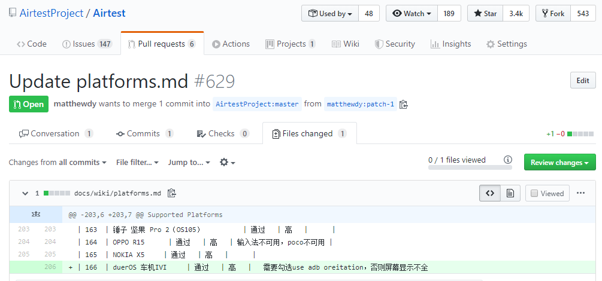Click the +1 −0 diffstat indicator
The width and height of the screenshot is (602, 281).
[570, 134]
